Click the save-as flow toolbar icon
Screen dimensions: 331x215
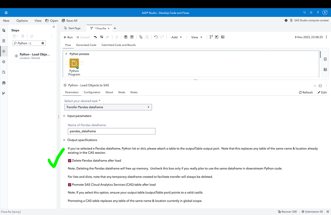pos(132,37)
